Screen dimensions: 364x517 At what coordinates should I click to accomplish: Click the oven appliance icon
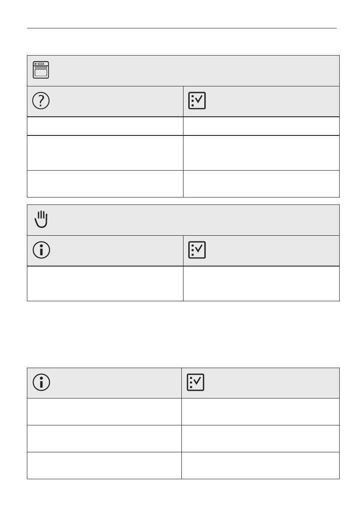[x=41, y=70]
